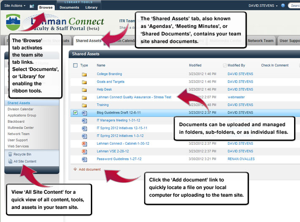Screen dimensions: 300x222
Task: Open the help question mark icon
Action: click(x=283, y=5)
